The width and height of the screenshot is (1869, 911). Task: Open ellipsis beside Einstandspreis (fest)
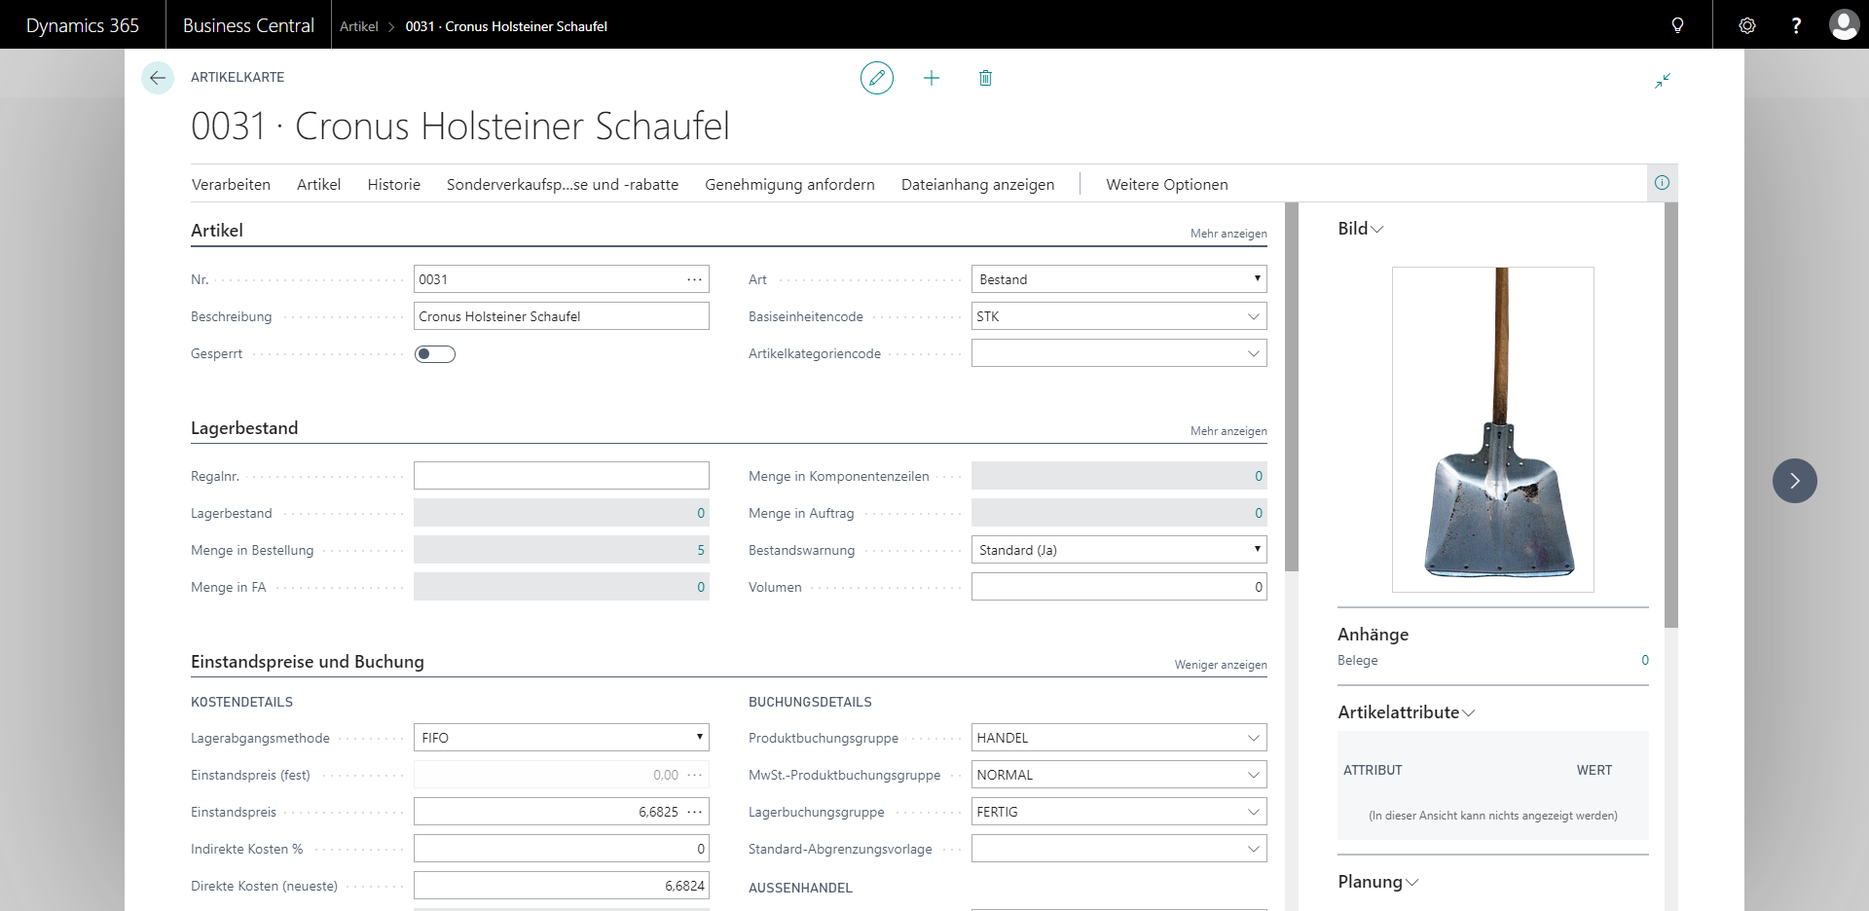click(x=694, y=775)
